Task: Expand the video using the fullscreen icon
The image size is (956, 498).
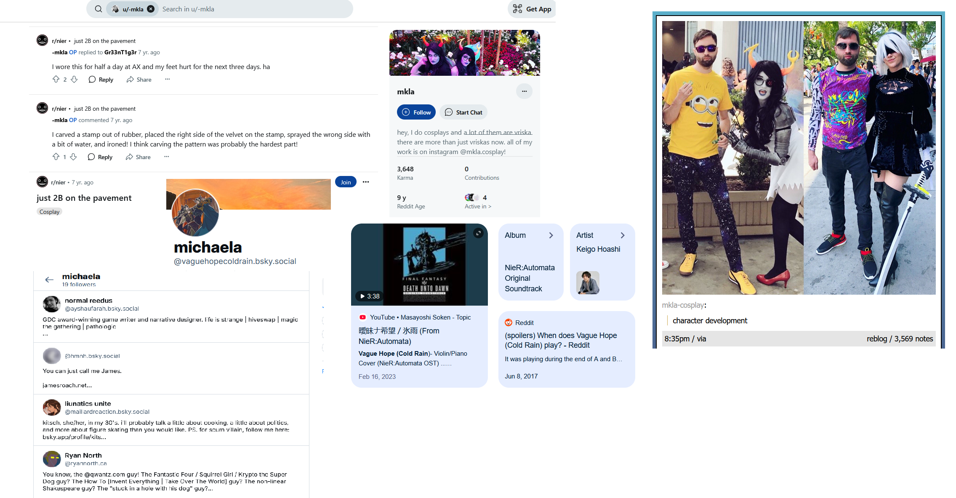Action: coord(478,233)
